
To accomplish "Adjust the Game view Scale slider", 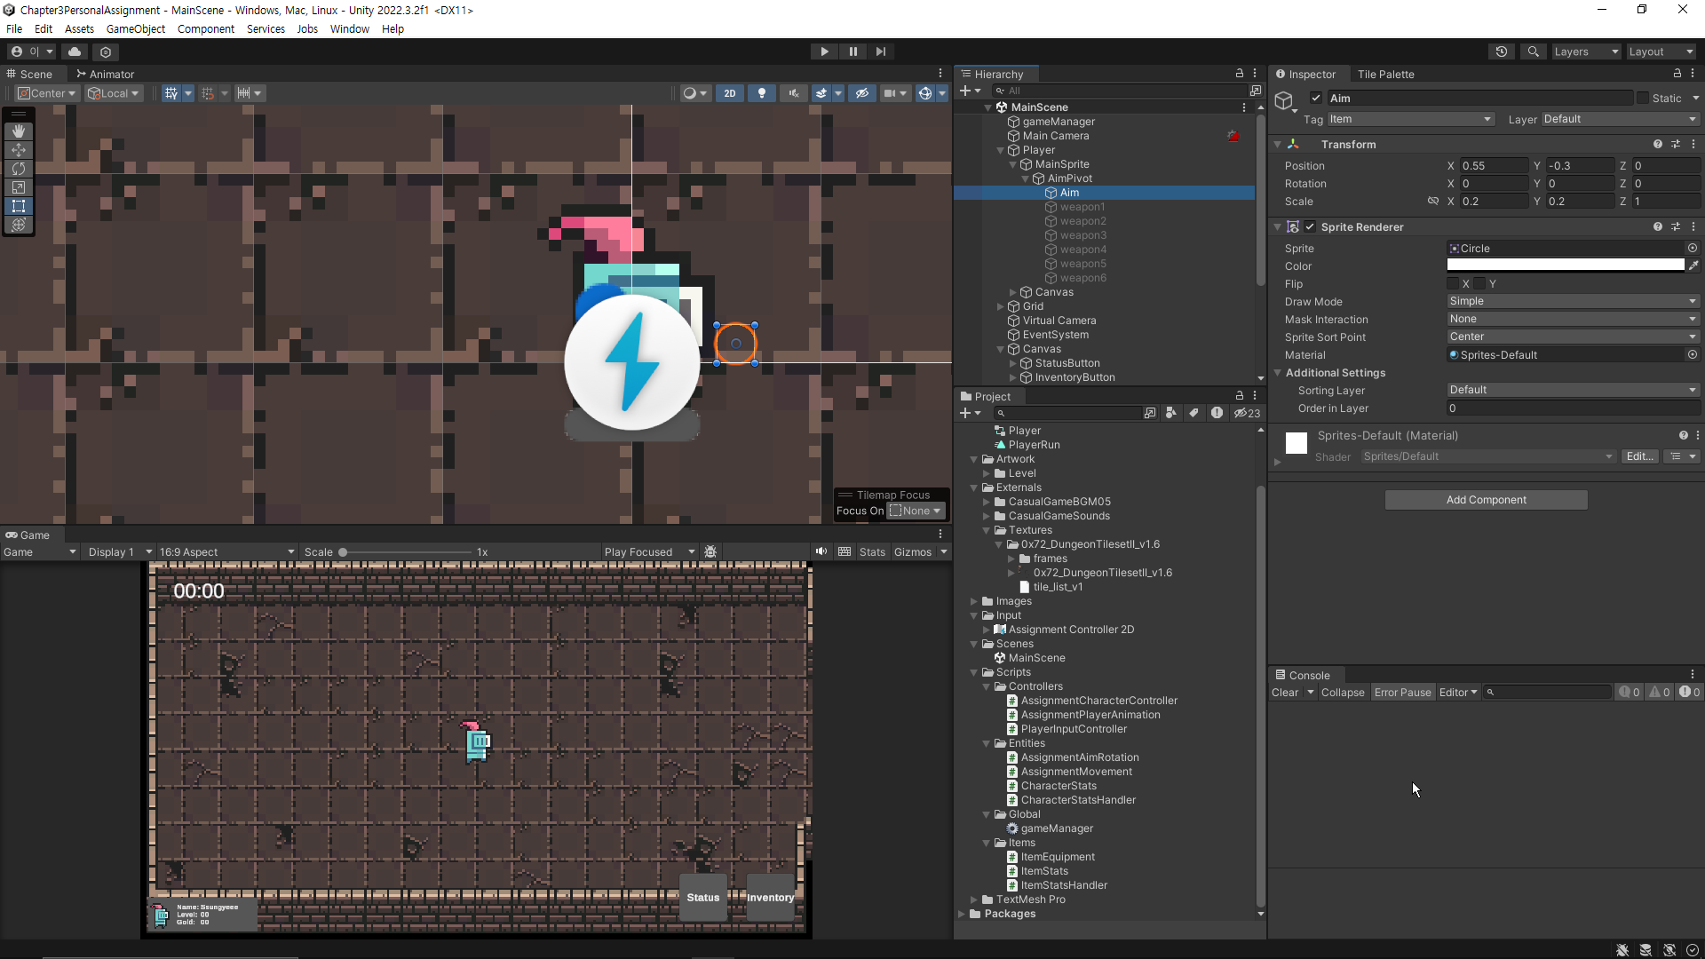I will [405, 552].
